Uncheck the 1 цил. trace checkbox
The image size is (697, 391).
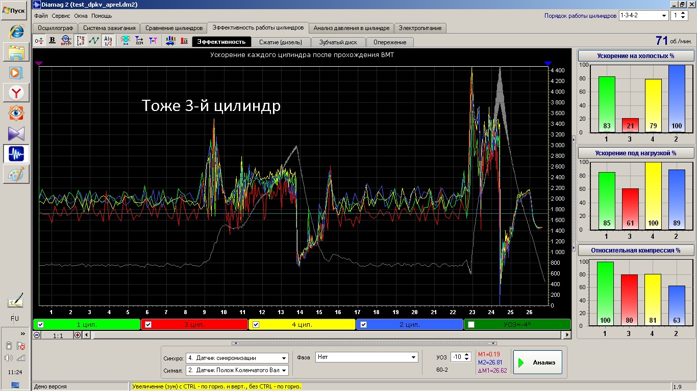41,324
